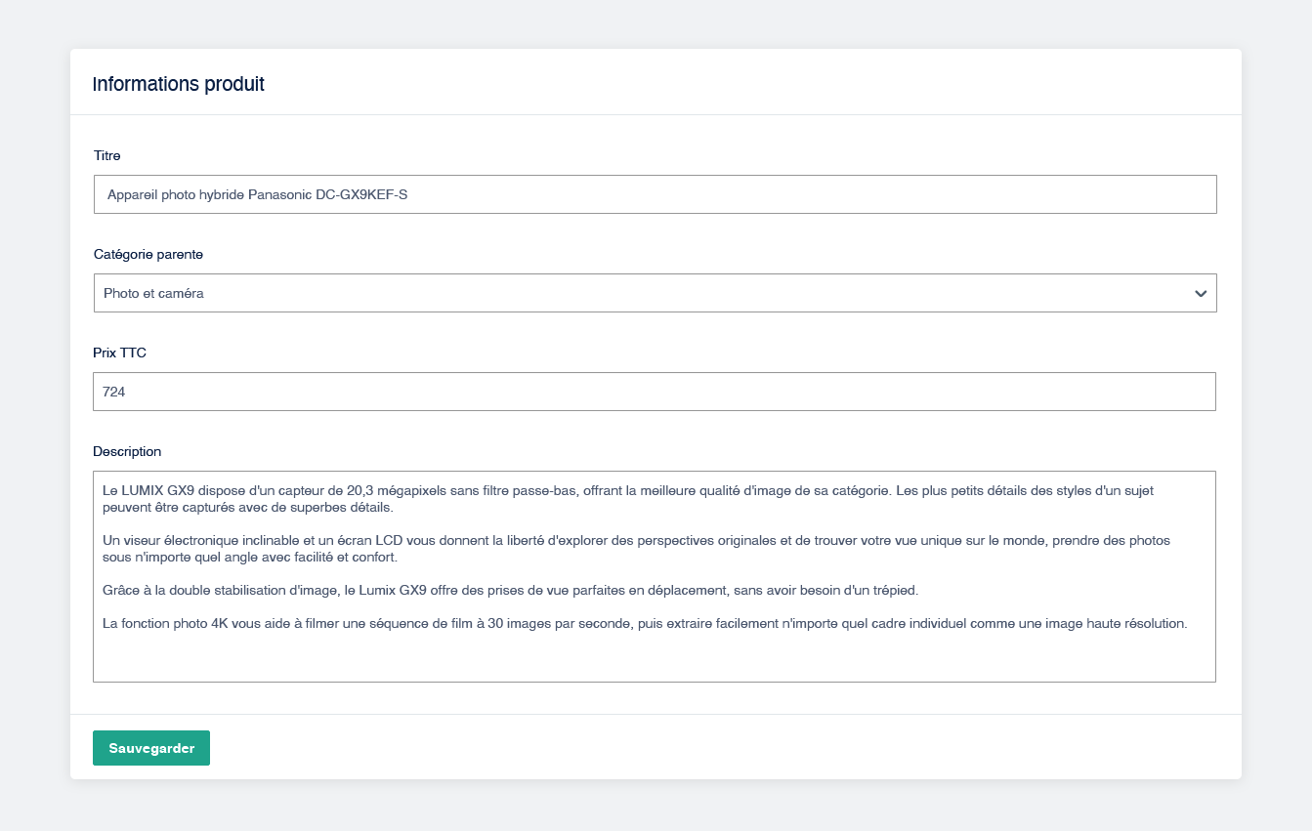Click the Sauvegarder button
The height and width of the screenshot is (831, 1312).
[x=151, y=748]
